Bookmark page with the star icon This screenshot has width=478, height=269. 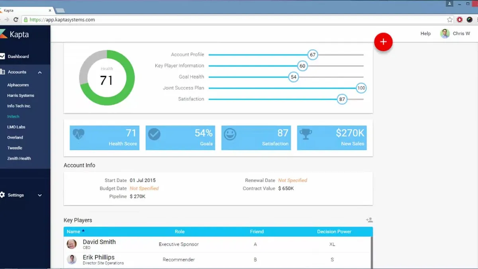[x=450, y=20]
